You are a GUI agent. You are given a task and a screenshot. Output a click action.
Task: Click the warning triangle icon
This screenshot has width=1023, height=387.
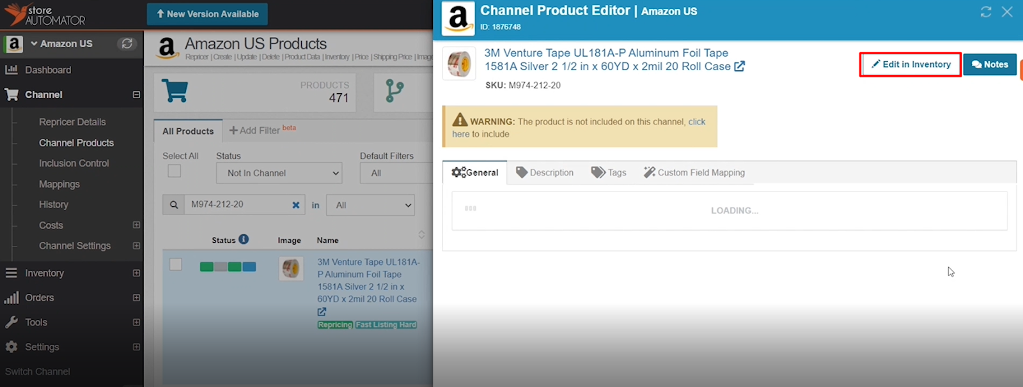click(x=460, y=120)
